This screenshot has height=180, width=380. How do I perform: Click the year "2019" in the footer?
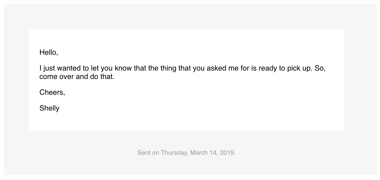[227, 153]
